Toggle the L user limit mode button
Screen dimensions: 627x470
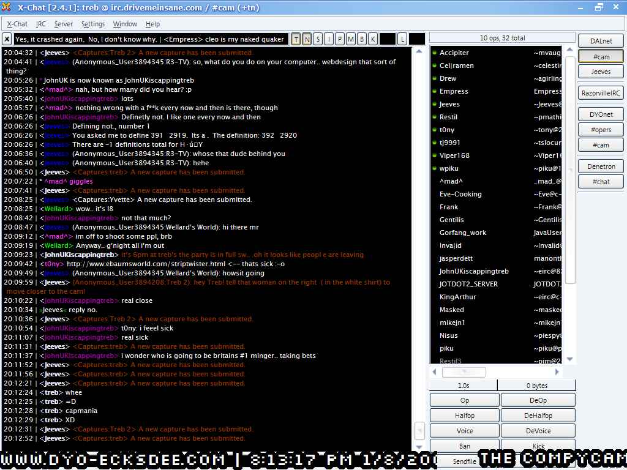tap(402, 39)
